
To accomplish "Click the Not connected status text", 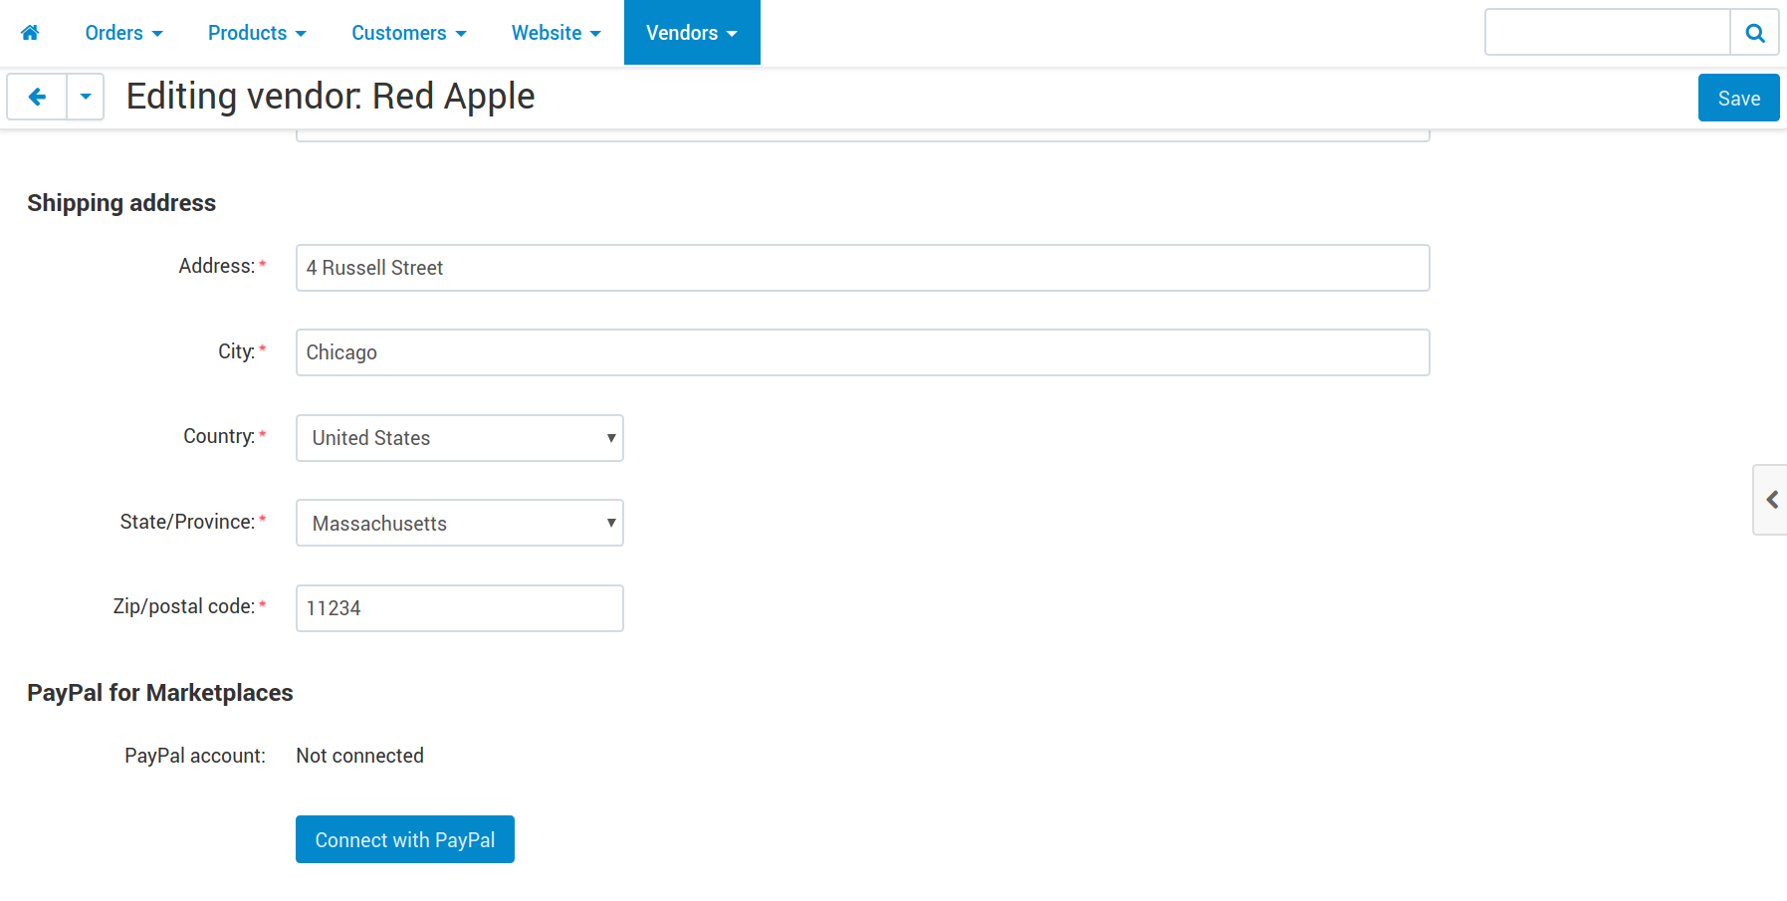I will tap(359, 756).
